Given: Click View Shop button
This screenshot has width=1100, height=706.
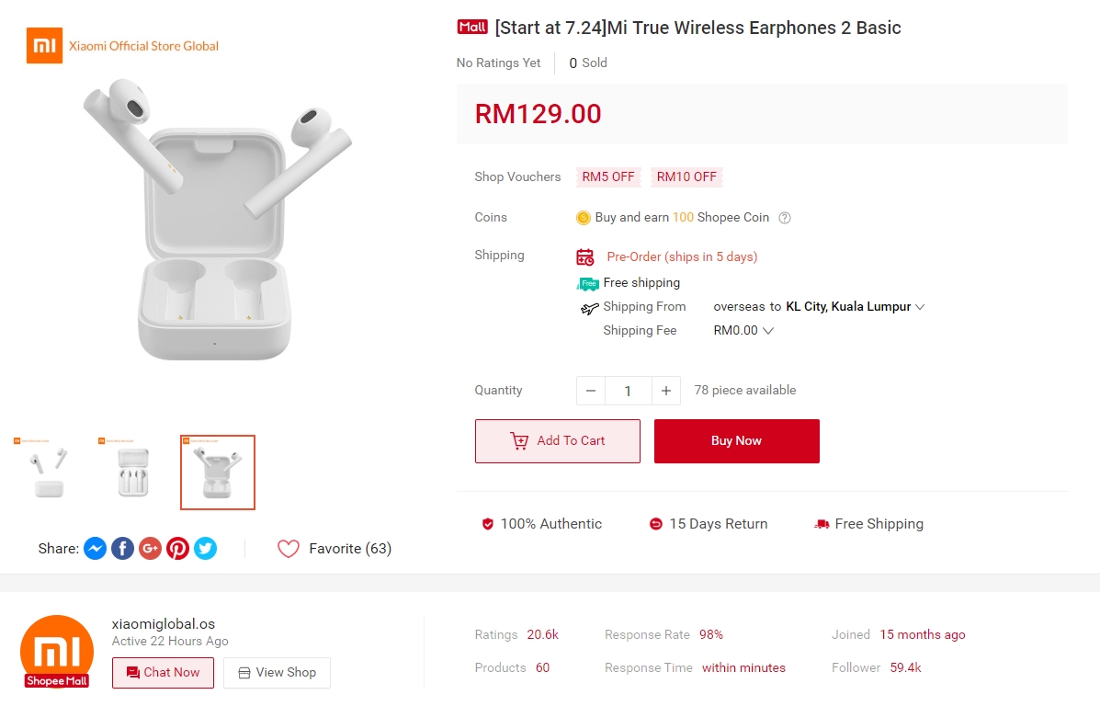Looking at the screenshot, I should (x=277, y=673).
